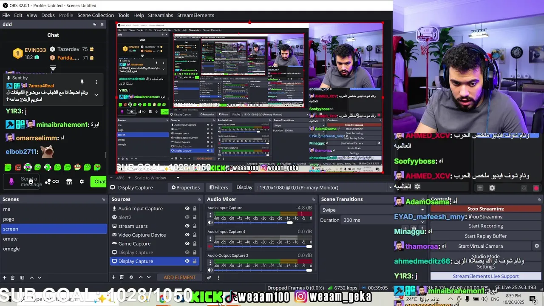Open the Display monitor dropdown

point(324,187)
